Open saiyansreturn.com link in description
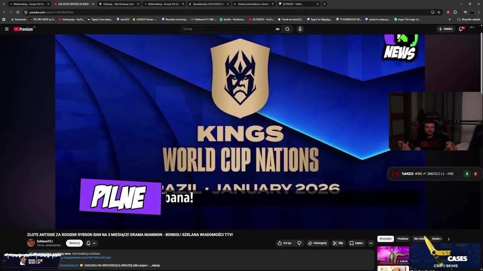The width and height of the screenshot is (483, 271). pos(83,258)
